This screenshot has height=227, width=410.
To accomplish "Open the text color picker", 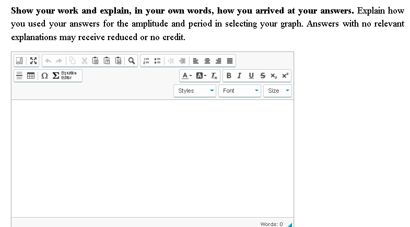I will (x=186, y=75).
